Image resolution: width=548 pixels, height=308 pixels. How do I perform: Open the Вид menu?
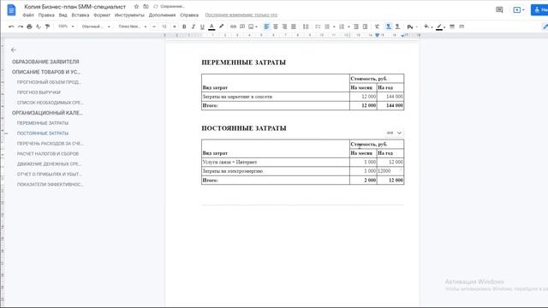(x=63, y=15)
